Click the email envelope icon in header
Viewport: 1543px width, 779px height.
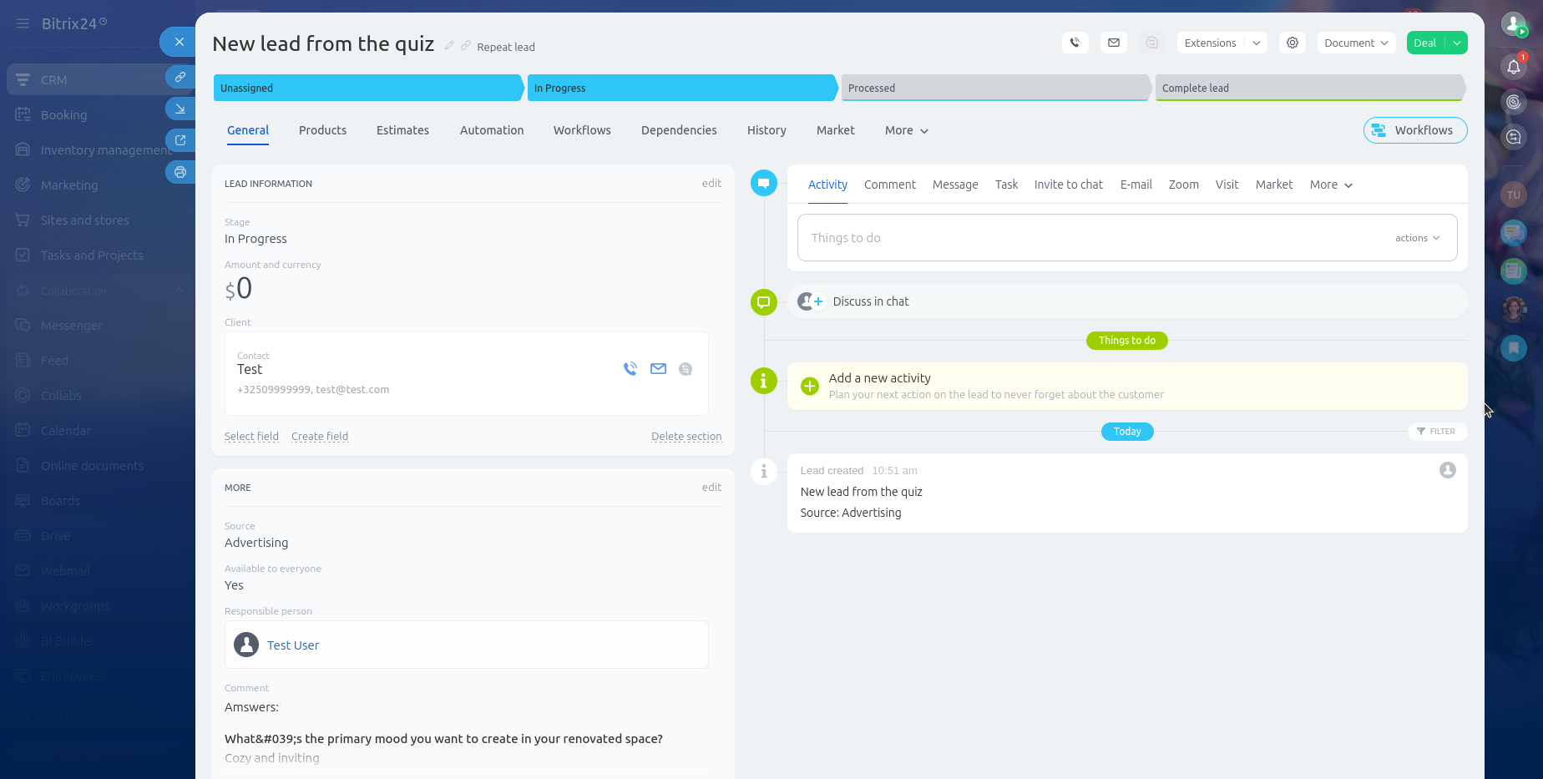(x=1113, y=43)
